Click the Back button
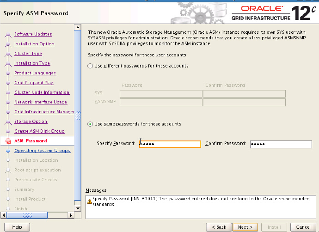The width and height of the screenshot is (319, 232). [219, 227]
